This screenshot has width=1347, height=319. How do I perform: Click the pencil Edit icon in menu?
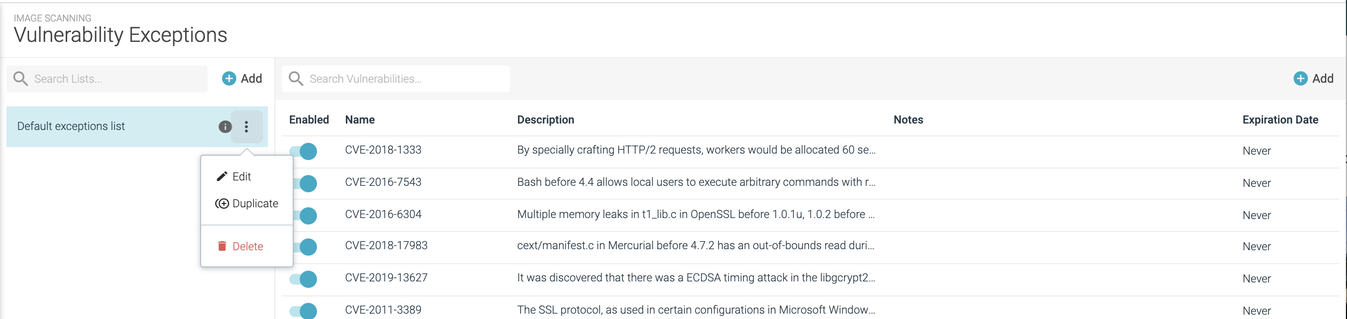point(222,177)
